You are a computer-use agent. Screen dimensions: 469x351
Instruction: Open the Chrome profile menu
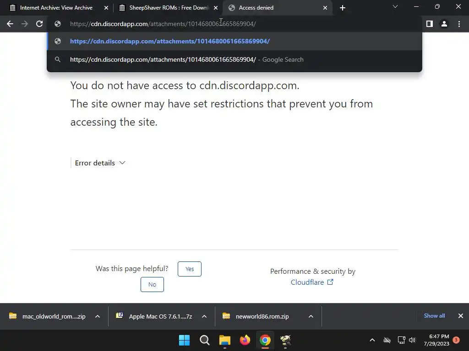point(444,24)
